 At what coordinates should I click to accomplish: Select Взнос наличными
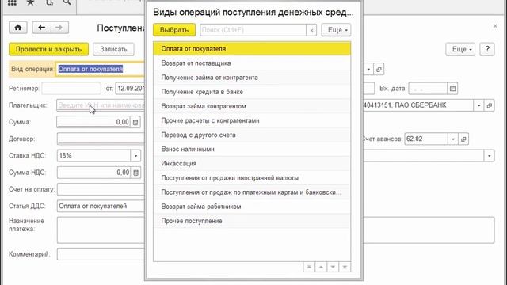252,150
